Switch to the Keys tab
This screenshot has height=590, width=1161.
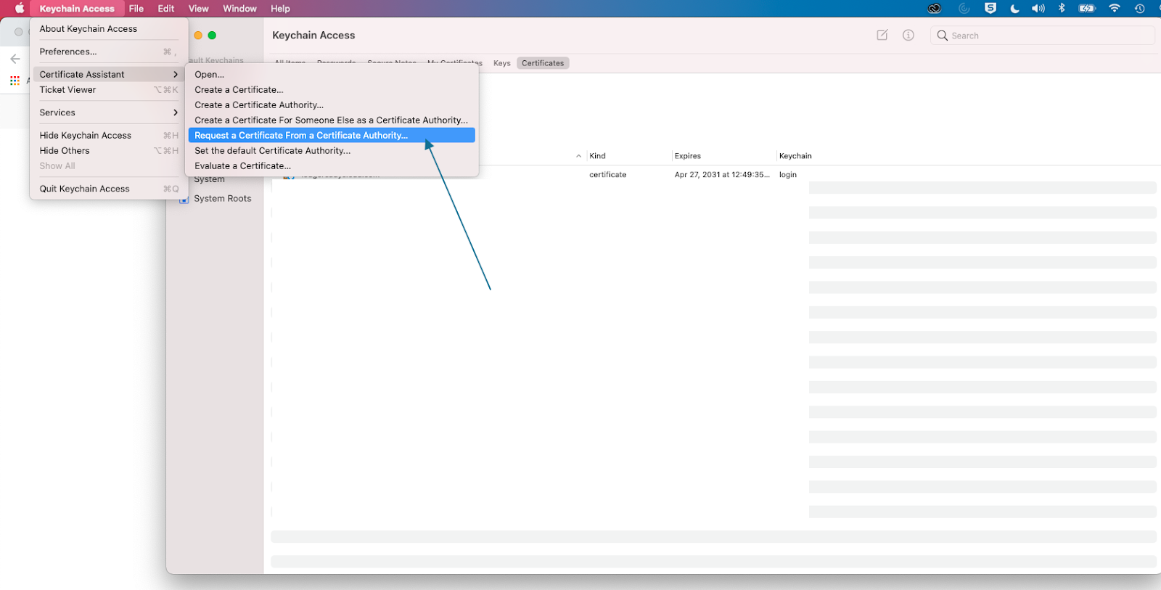pyautogui.click(x=502, y=63)
